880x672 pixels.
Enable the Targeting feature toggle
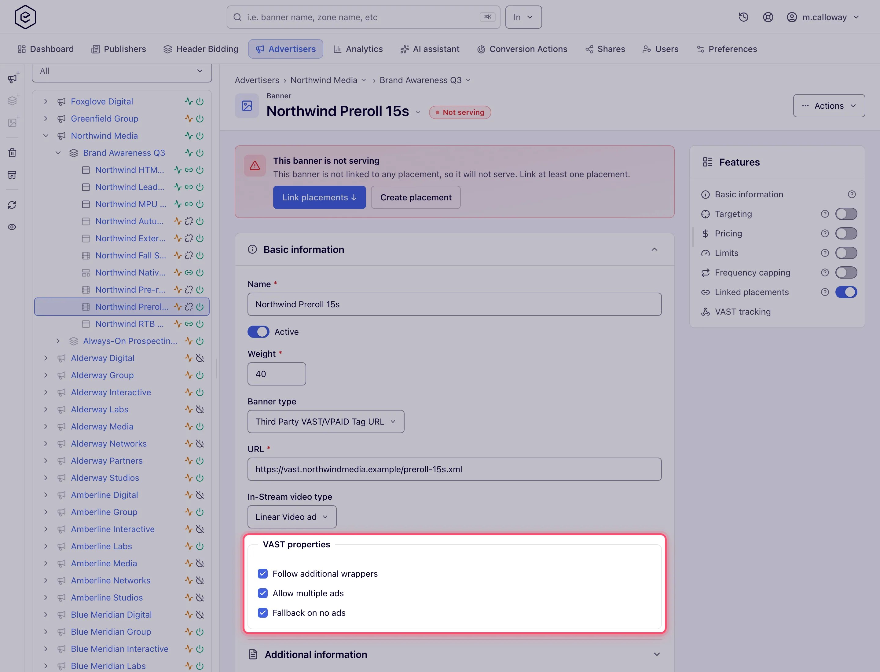click(x=846, y=214)
